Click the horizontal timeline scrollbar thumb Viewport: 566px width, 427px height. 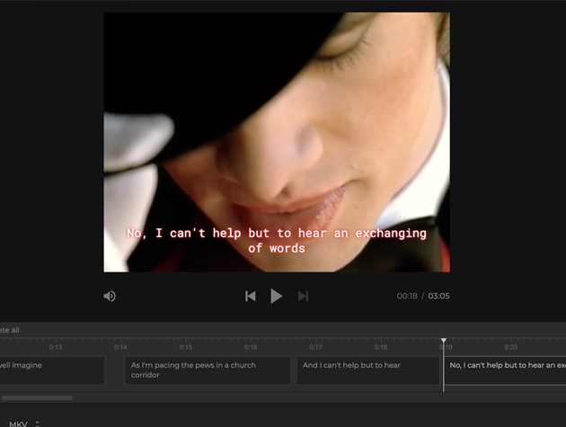tap(37, 397)
